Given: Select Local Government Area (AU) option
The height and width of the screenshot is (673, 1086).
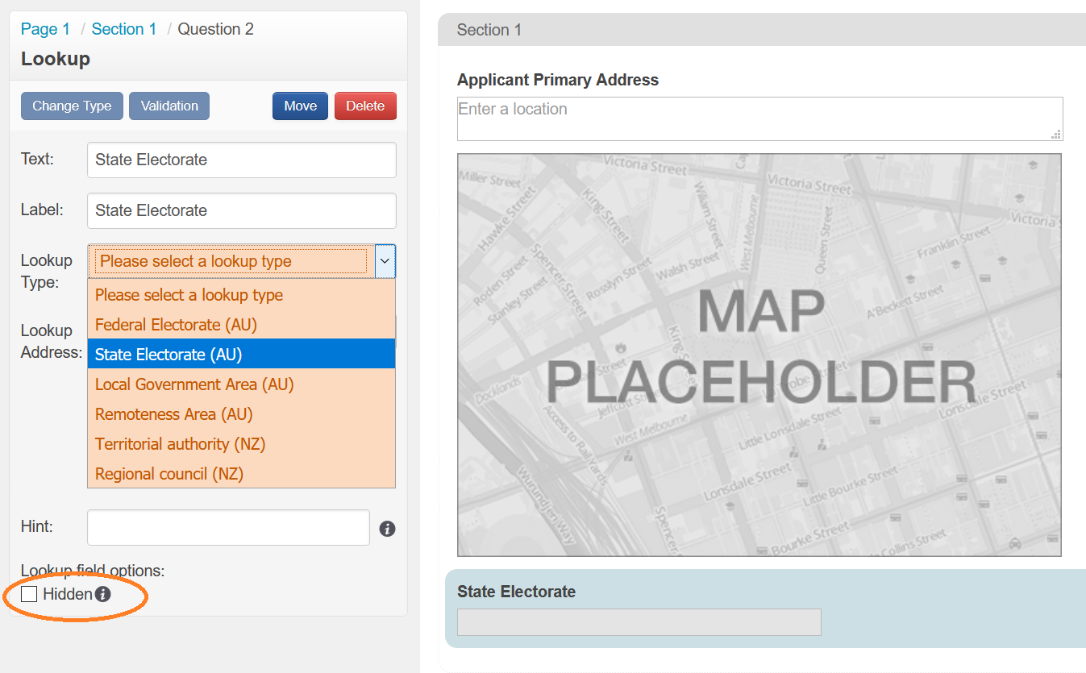Looking at the screenshot, I should click(194, 384).
